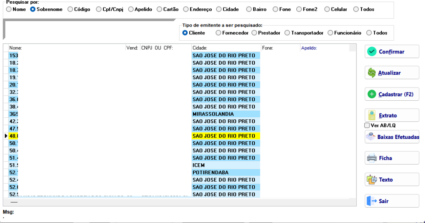This screenshot has height=223, width=425.
Task: Select Celular search radio option
Action: pyautogui.click(x=327, y=9)
